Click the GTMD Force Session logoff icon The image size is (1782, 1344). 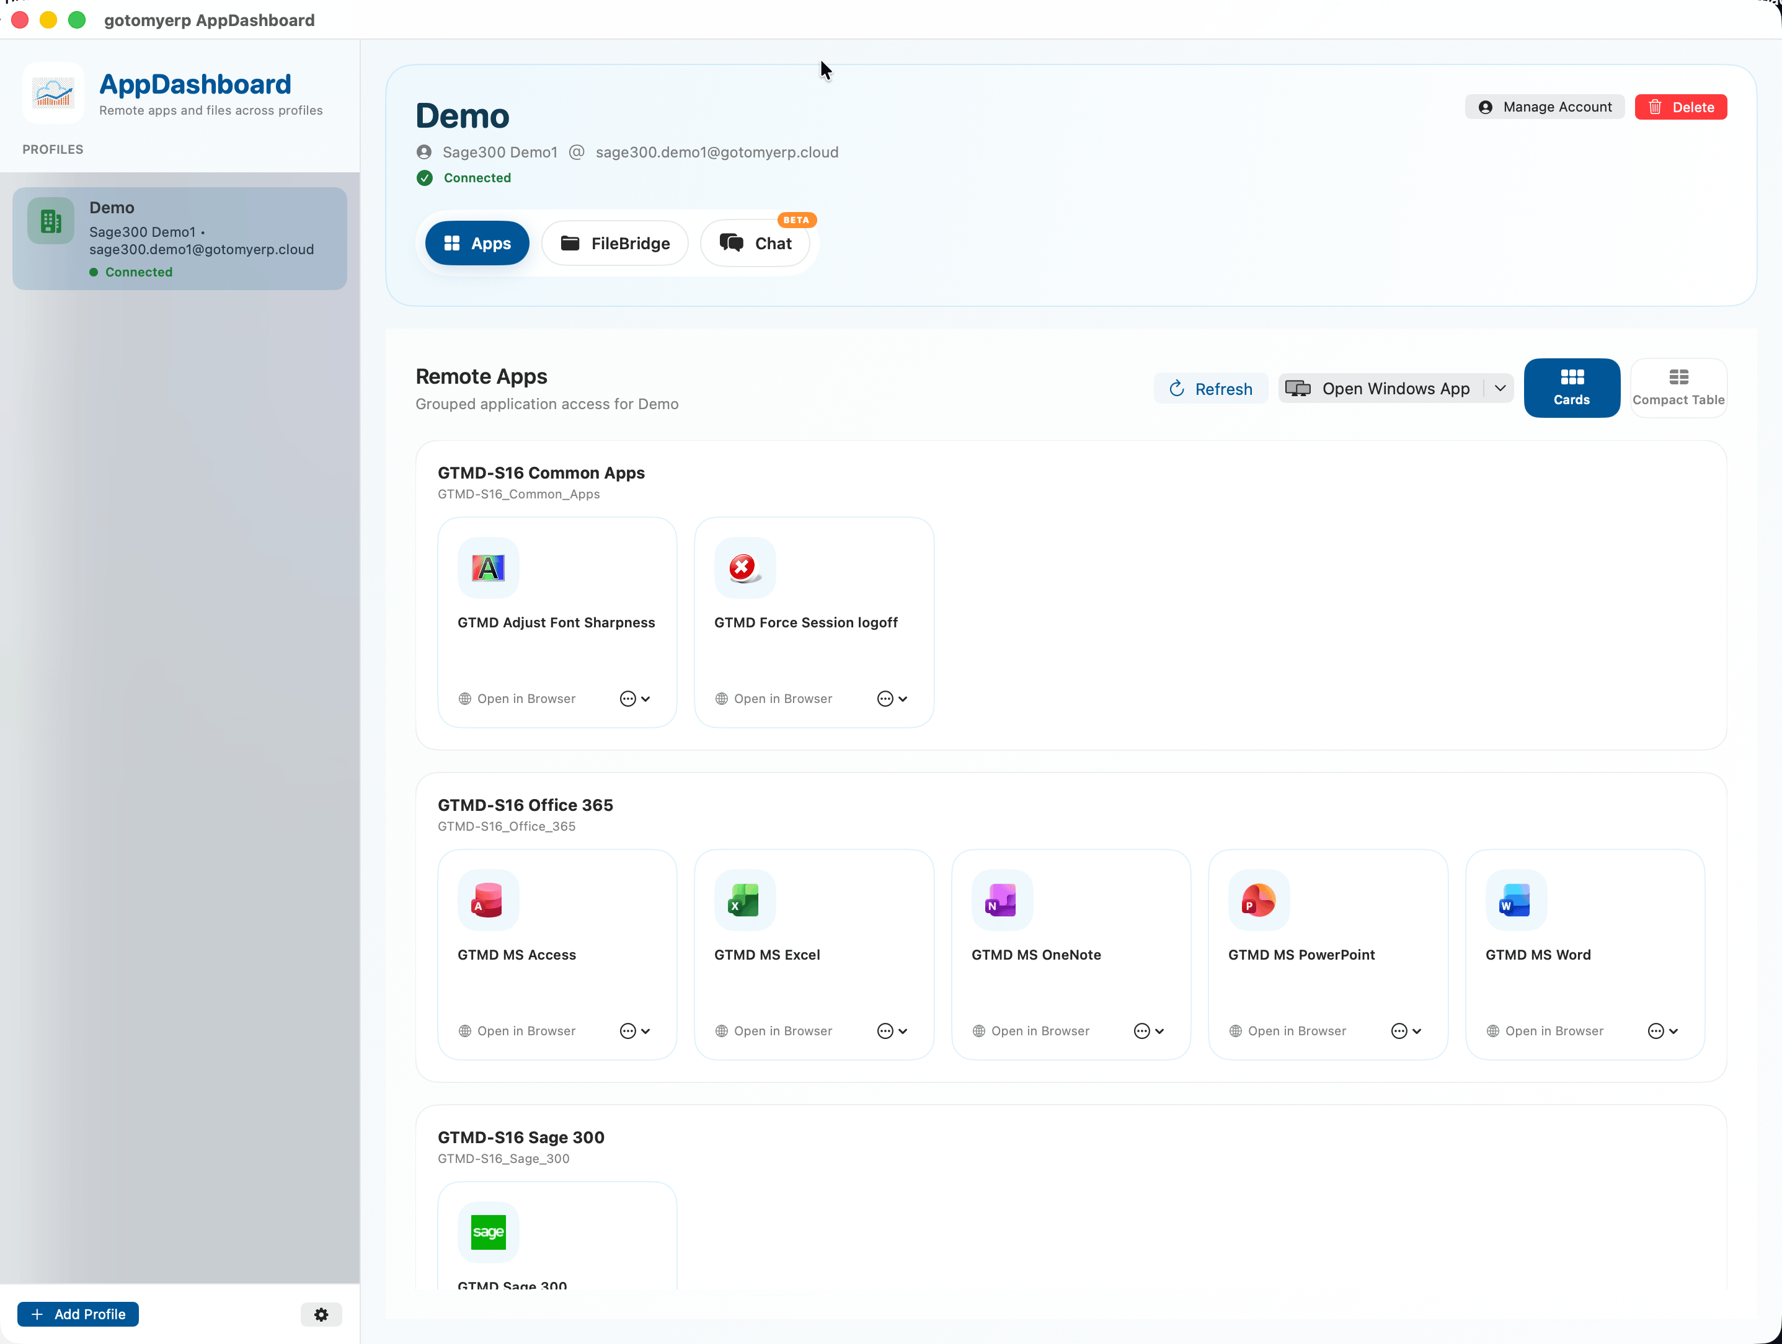pos(745,568)
